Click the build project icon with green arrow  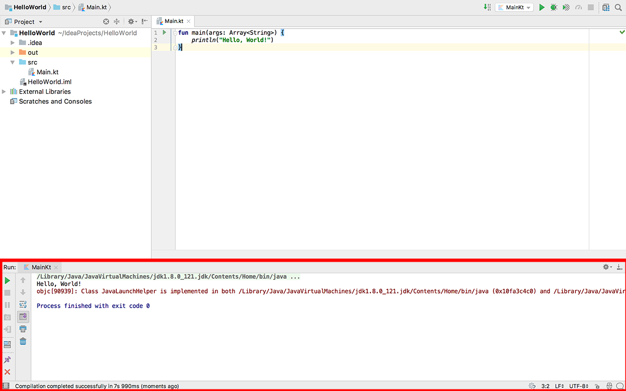point(487,7)
